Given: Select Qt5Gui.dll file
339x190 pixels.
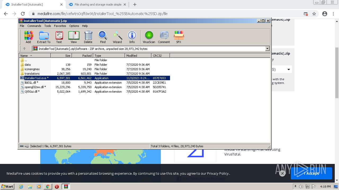Looking at the screenshot, I should 95,92.
